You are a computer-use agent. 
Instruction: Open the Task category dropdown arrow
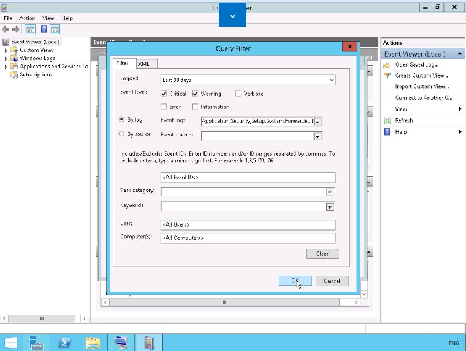[329, 192]
